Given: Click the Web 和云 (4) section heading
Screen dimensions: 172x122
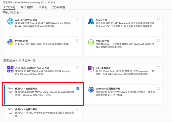Looking at the screenshot, I should pyautogui.click(x=12, y=12).
